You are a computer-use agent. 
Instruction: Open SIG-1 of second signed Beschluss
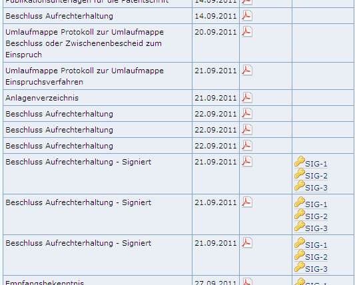311,202
